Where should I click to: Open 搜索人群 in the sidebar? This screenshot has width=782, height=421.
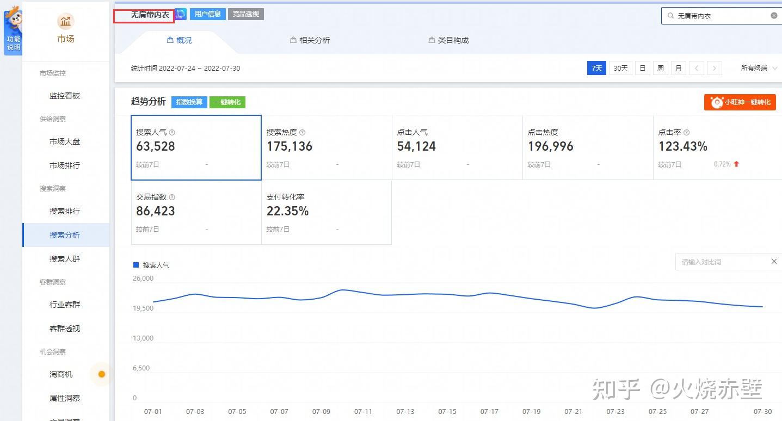65,259
